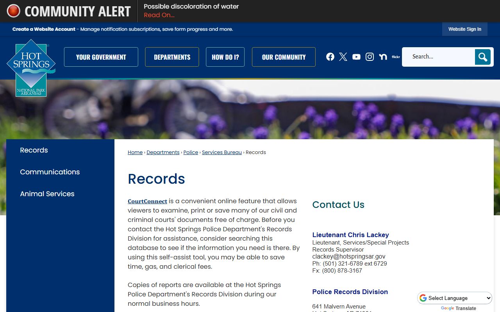
Task: Open the Our Community menu
Action: click(x=284, y=57)
